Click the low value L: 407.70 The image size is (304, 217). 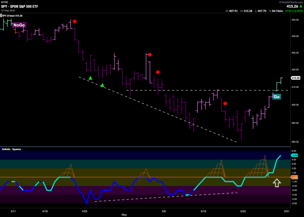tap(261, 11)
